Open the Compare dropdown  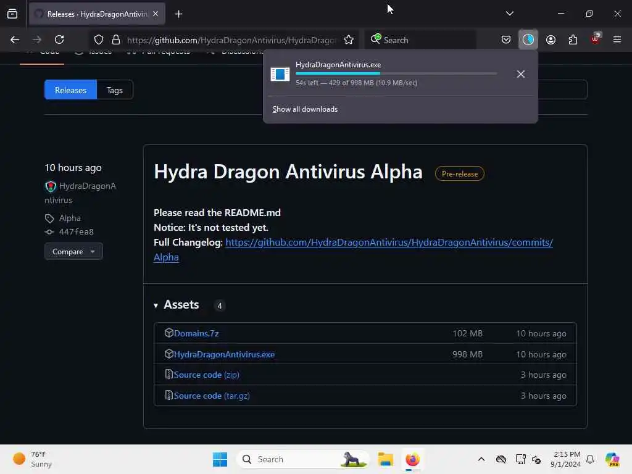click(73, 252)
